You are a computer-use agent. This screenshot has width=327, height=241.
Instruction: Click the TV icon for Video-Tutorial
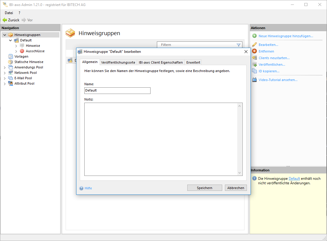pos(254,80)
